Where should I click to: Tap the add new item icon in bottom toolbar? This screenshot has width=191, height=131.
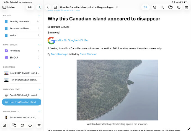pos(4,125)
